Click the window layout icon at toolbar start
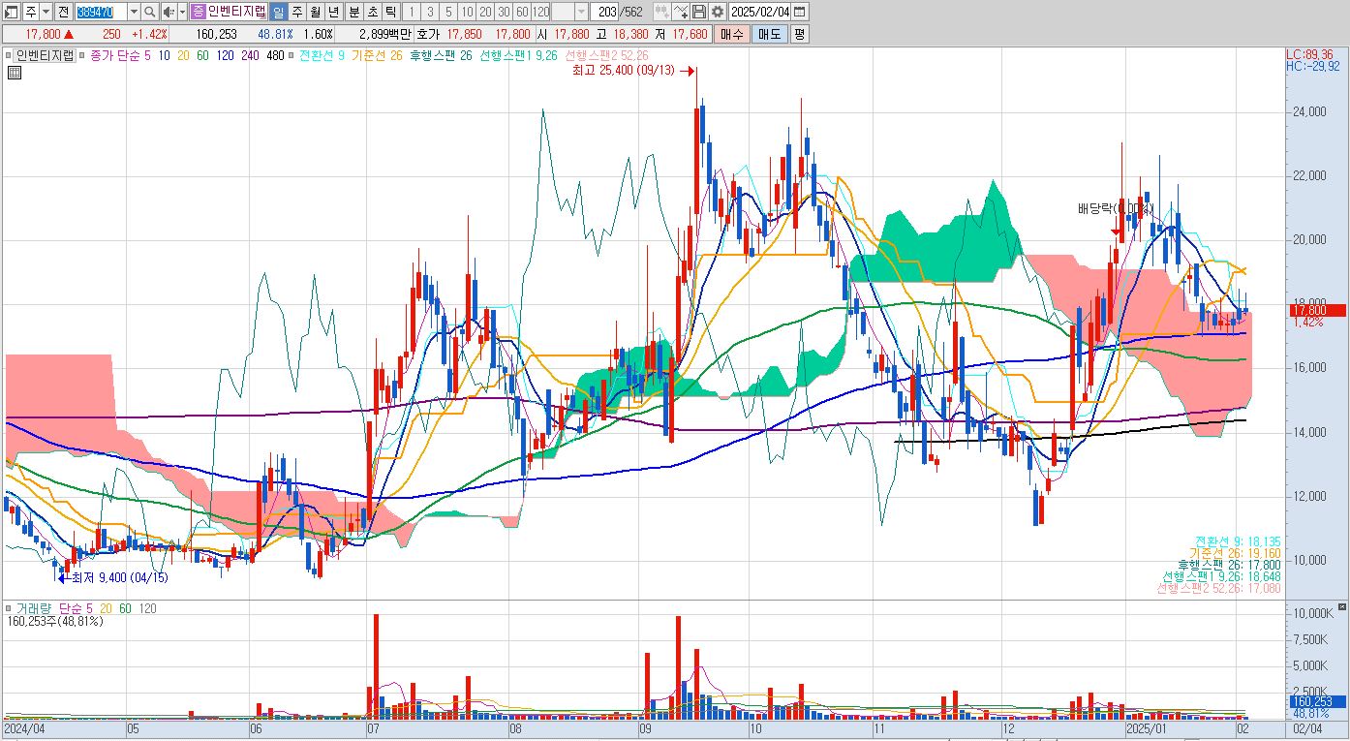The height and width of the screenshot is (741, 1350). pyautogui.click(x=12, y=12)
